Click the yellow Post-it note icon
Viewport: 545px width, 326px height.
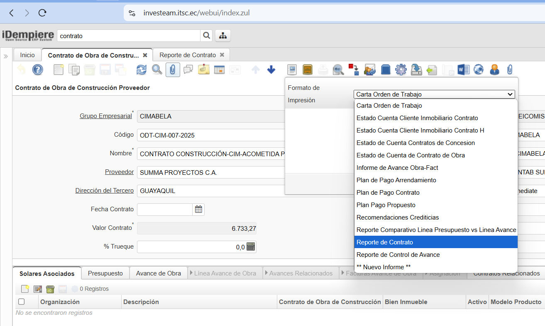[x=204, y=70]
